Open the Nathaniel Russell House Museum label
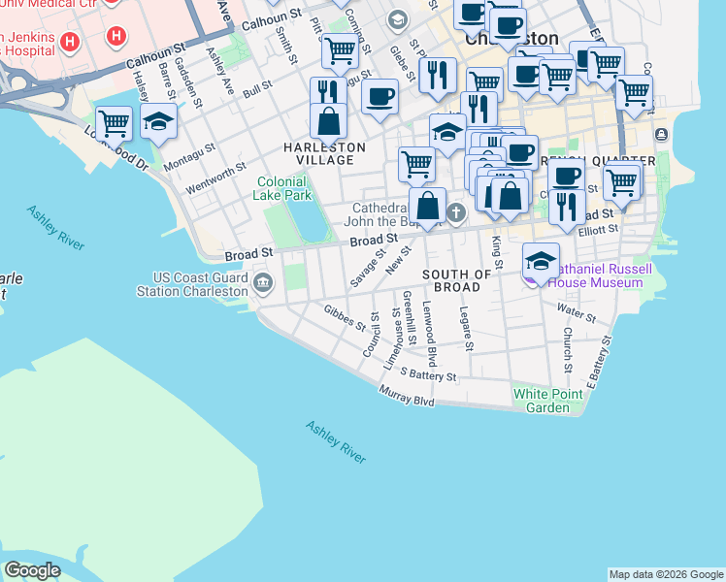The height and width of the screenshot is (582, 726). coord(600,275)
